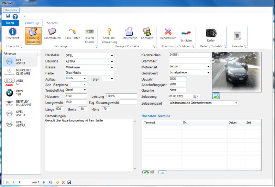Go to next record arrow
275x187 pixels.
(x=44, y=182)
